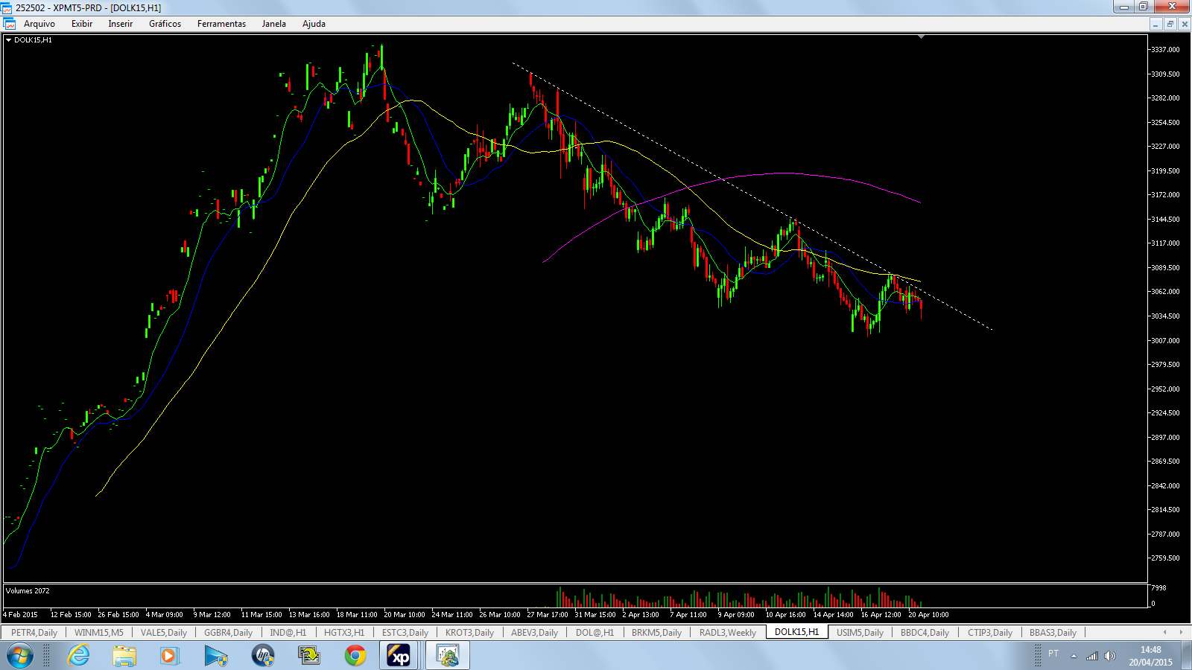Minimize the inner chart window
The image size is (1192, 670).
pyautogui.click(x=1155, y=24)
